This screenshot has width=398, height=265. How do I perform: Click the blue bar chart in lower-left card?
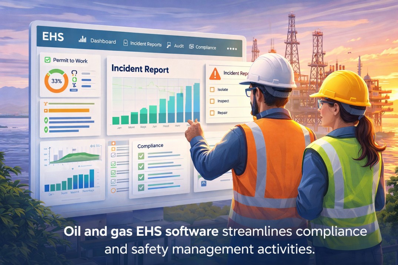coord(70,180)
